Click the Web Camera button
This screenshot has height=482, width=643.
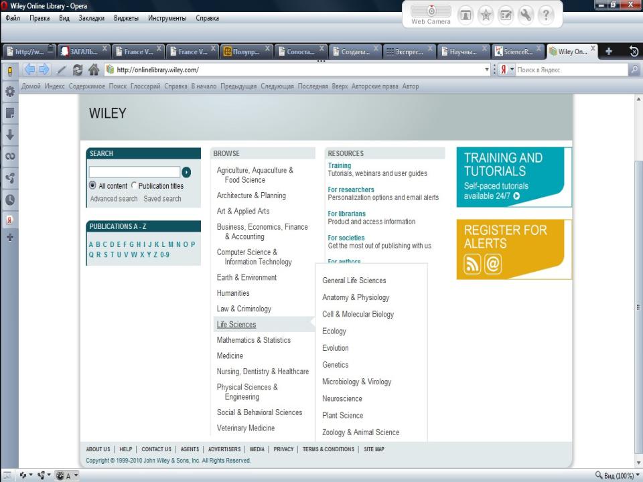coord(431,14)
